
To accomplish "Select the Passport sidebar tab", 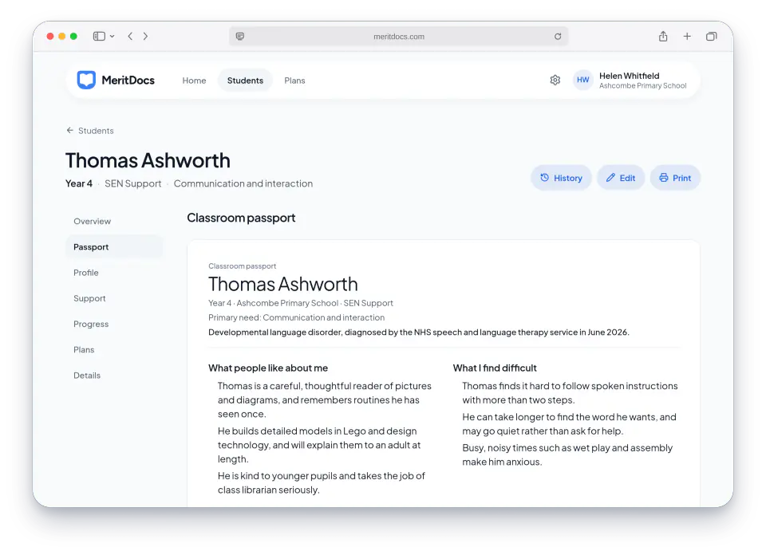I will (114, 247).
